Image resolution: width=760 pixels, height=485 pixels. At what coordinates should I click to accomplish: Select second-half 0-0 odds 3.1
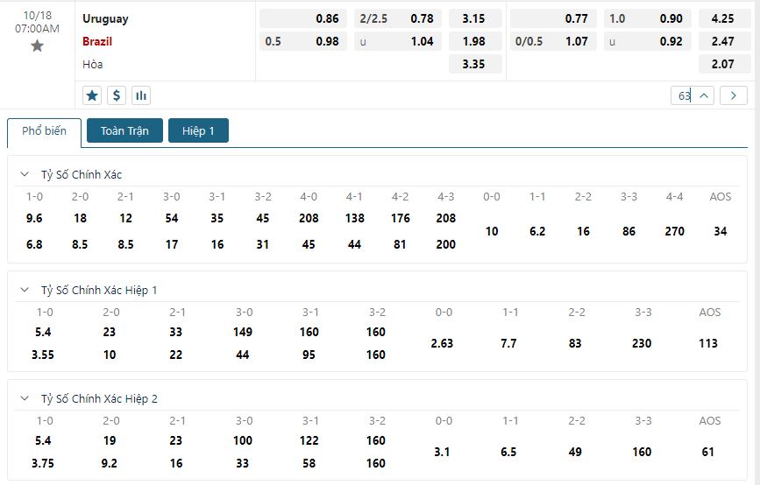click(442, 452)
